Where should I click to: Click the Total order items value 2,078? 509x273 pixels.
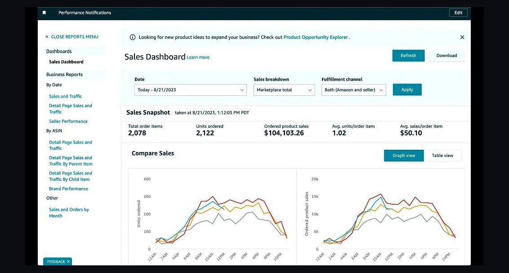(x=137, y=133)
